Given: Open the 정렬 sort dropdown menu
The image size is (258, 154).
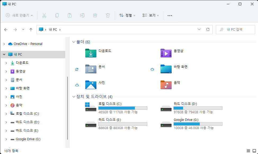Looking at the screenshot, I should [x=127, y=15].
